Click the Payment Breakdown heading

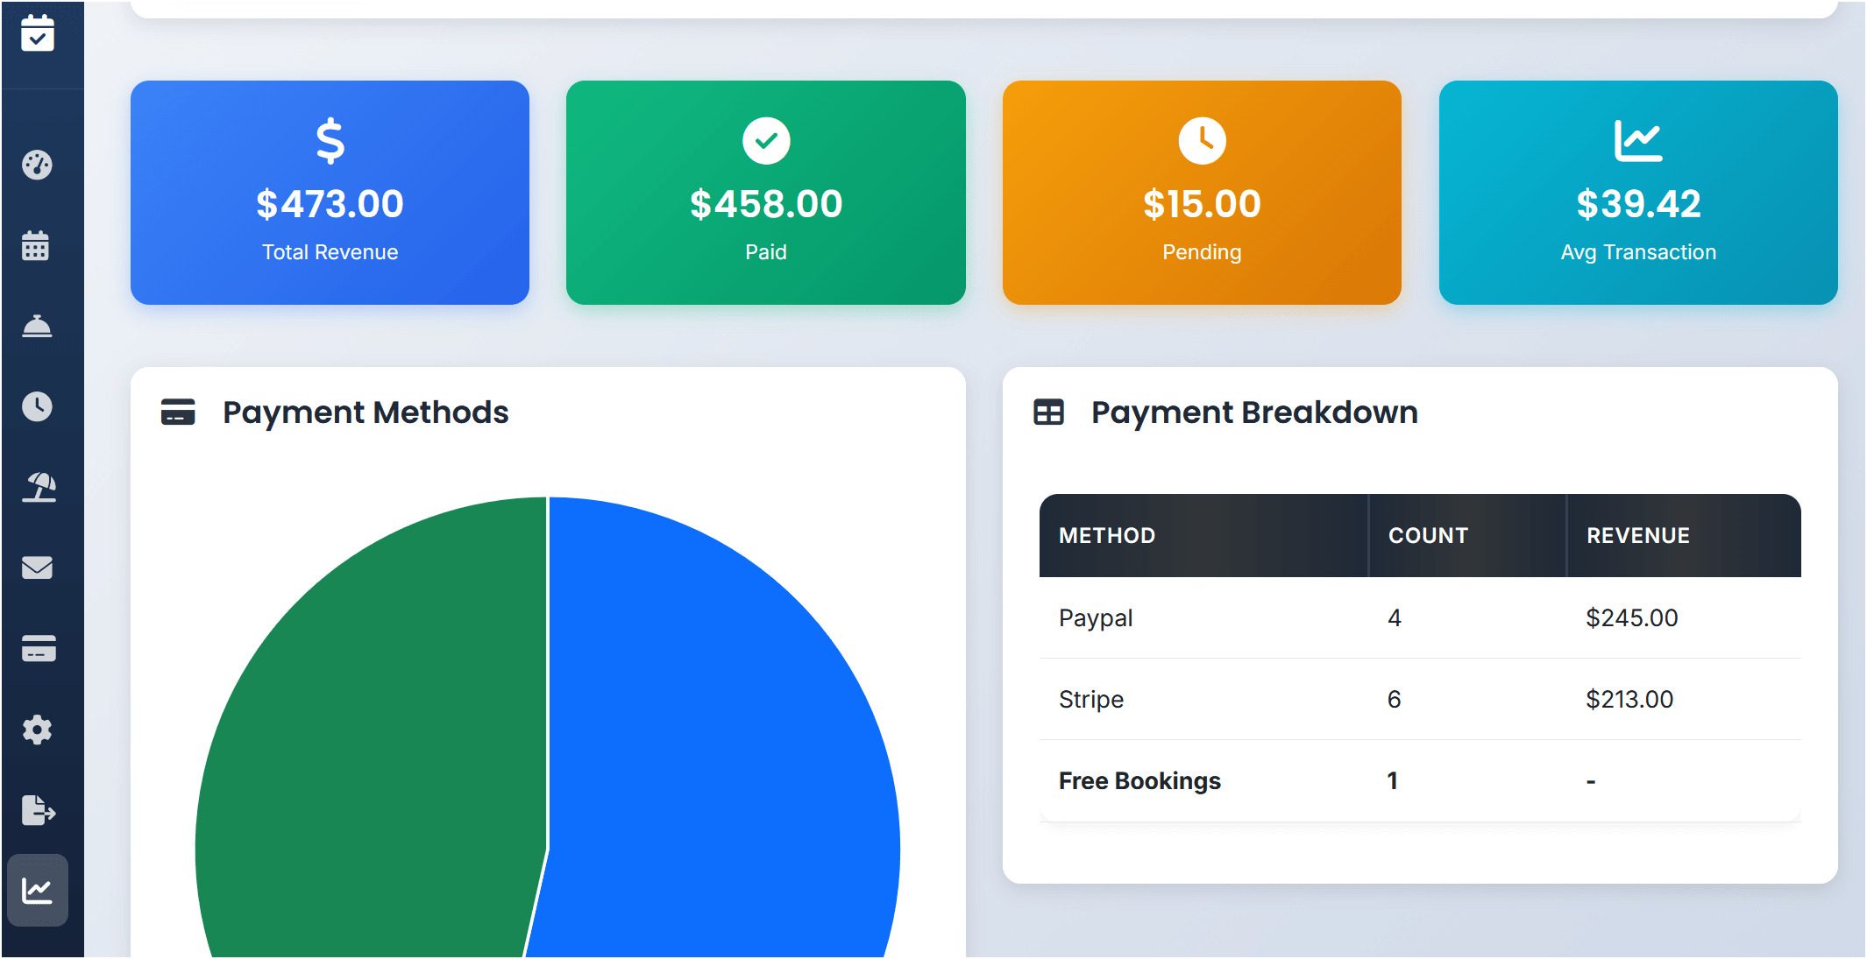tap(1254, 413)
